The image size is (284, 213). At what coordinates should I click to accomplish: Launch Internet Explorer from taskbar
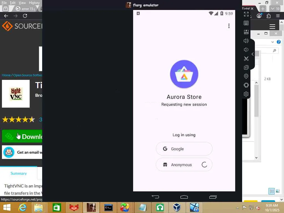tap(22, 207)
